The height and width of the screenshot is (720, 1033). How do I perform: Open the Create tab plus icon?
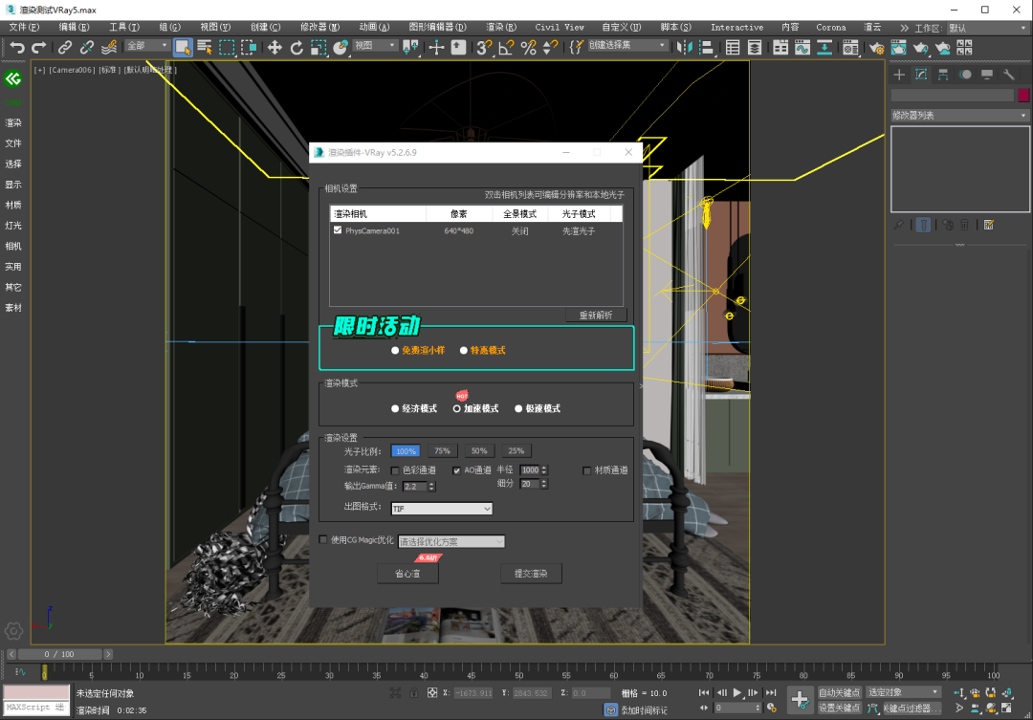[899, 75]
